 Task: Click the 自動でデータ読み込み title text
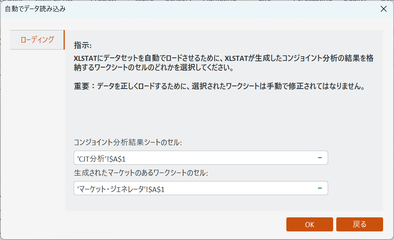tap(35, 9)
